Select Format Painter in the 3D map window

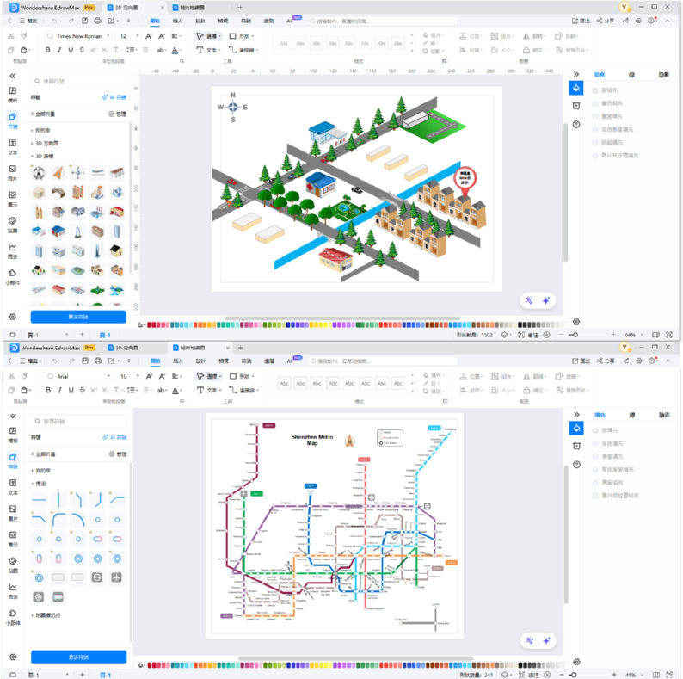[x=24, y=36]
